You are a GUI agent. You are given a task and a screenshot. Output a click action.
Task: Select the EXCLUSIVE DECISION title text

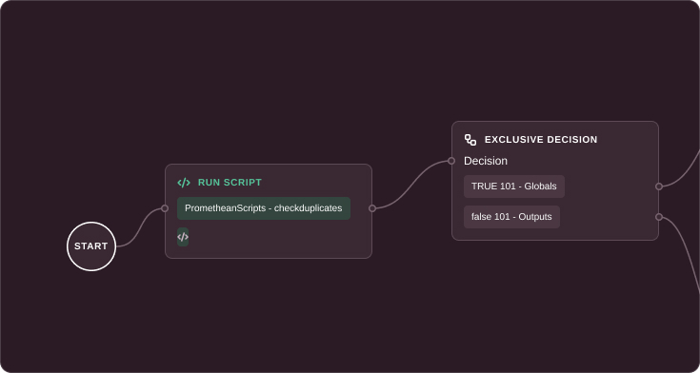[x=541, y=140]
